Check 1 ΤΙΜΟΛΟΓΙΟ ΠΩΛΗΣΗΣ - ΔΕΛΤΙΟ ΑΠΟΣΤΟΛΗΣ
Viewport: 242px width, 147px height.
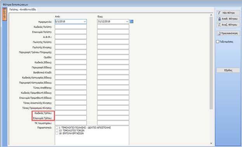[57, 128]
